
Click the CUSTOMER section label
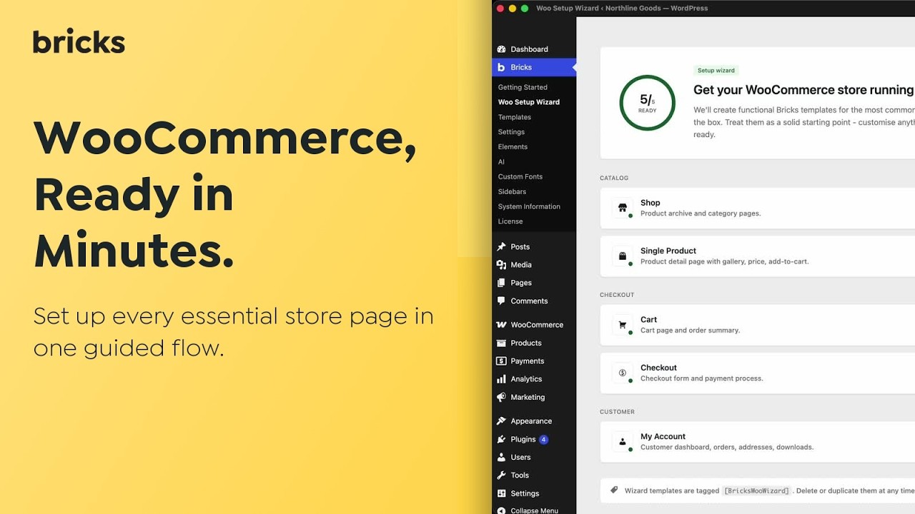[x=617, y=412]
